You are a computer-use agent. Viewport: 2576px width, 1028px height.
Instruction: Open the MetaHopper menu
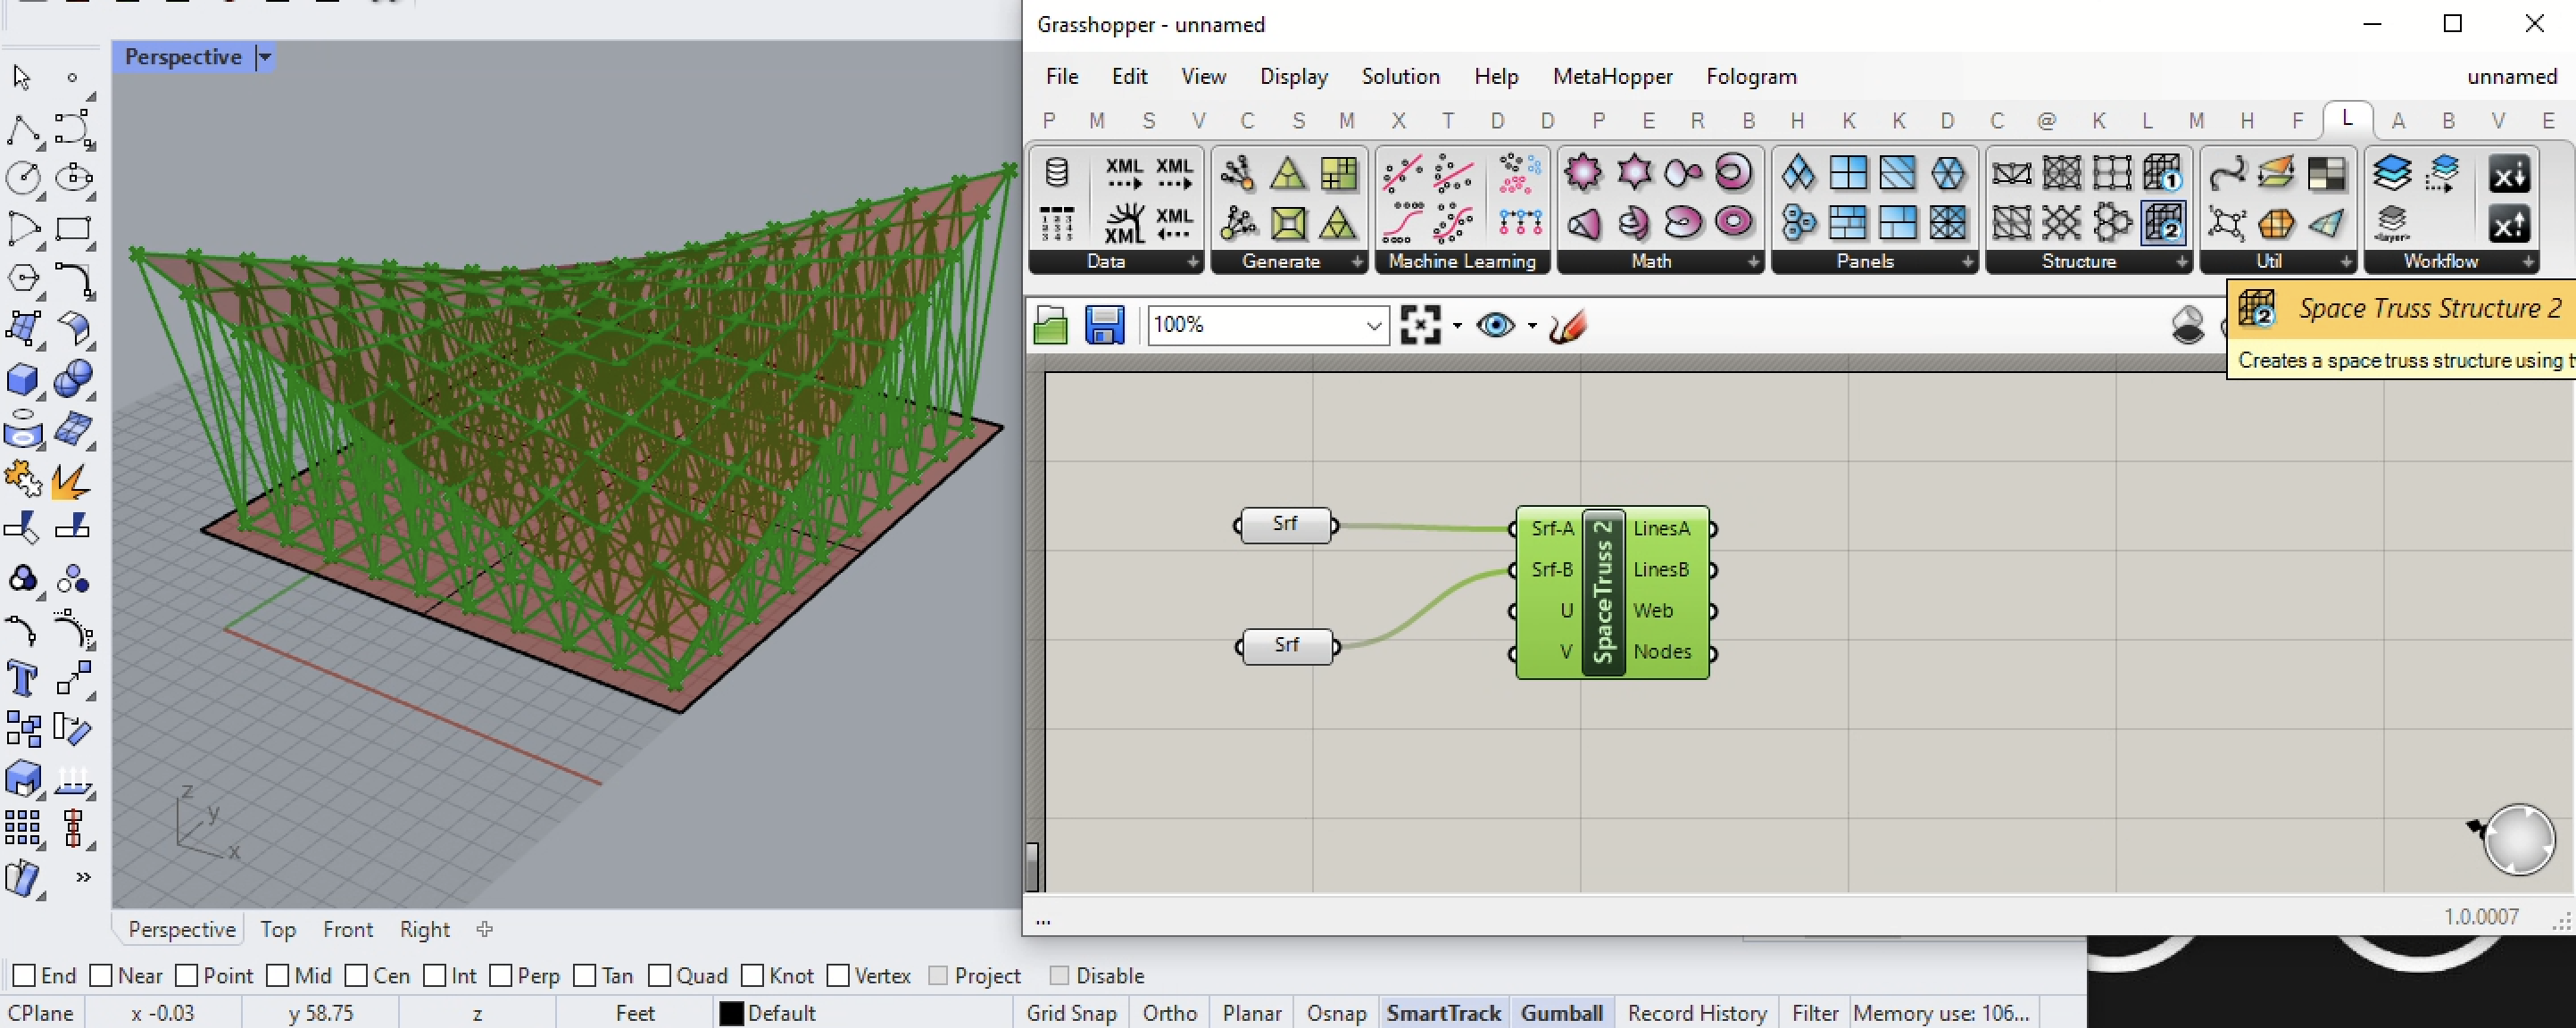coord(1612,77)
